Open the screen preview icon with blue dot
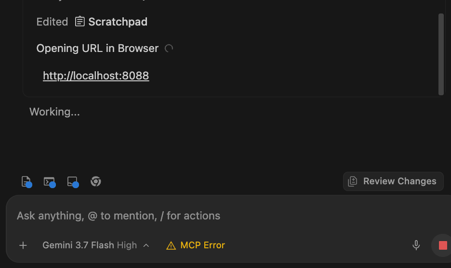The width and height of the screenshot is (451, 268). click(73, 182)
